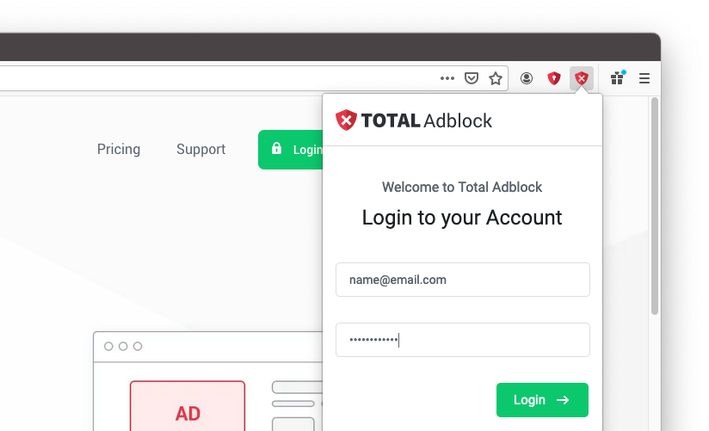Screen dimensions: 709x431
Task: Click the Total Adblock shield logo in popup
Action: pyautogui.click(x=347, y=120)
